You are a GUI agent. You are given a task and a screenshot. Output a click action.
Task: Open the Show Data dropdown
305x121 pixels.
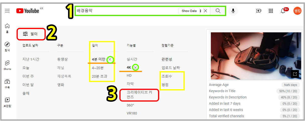point(189,11)
